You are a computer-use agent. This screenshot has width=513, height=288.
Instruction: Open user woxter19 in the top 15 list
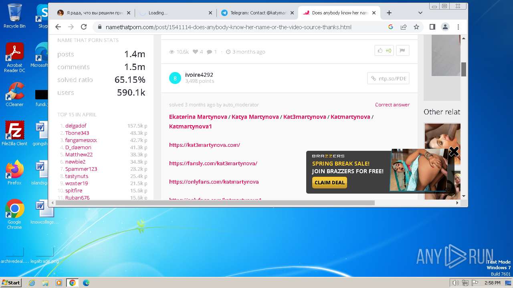(77, 183)
